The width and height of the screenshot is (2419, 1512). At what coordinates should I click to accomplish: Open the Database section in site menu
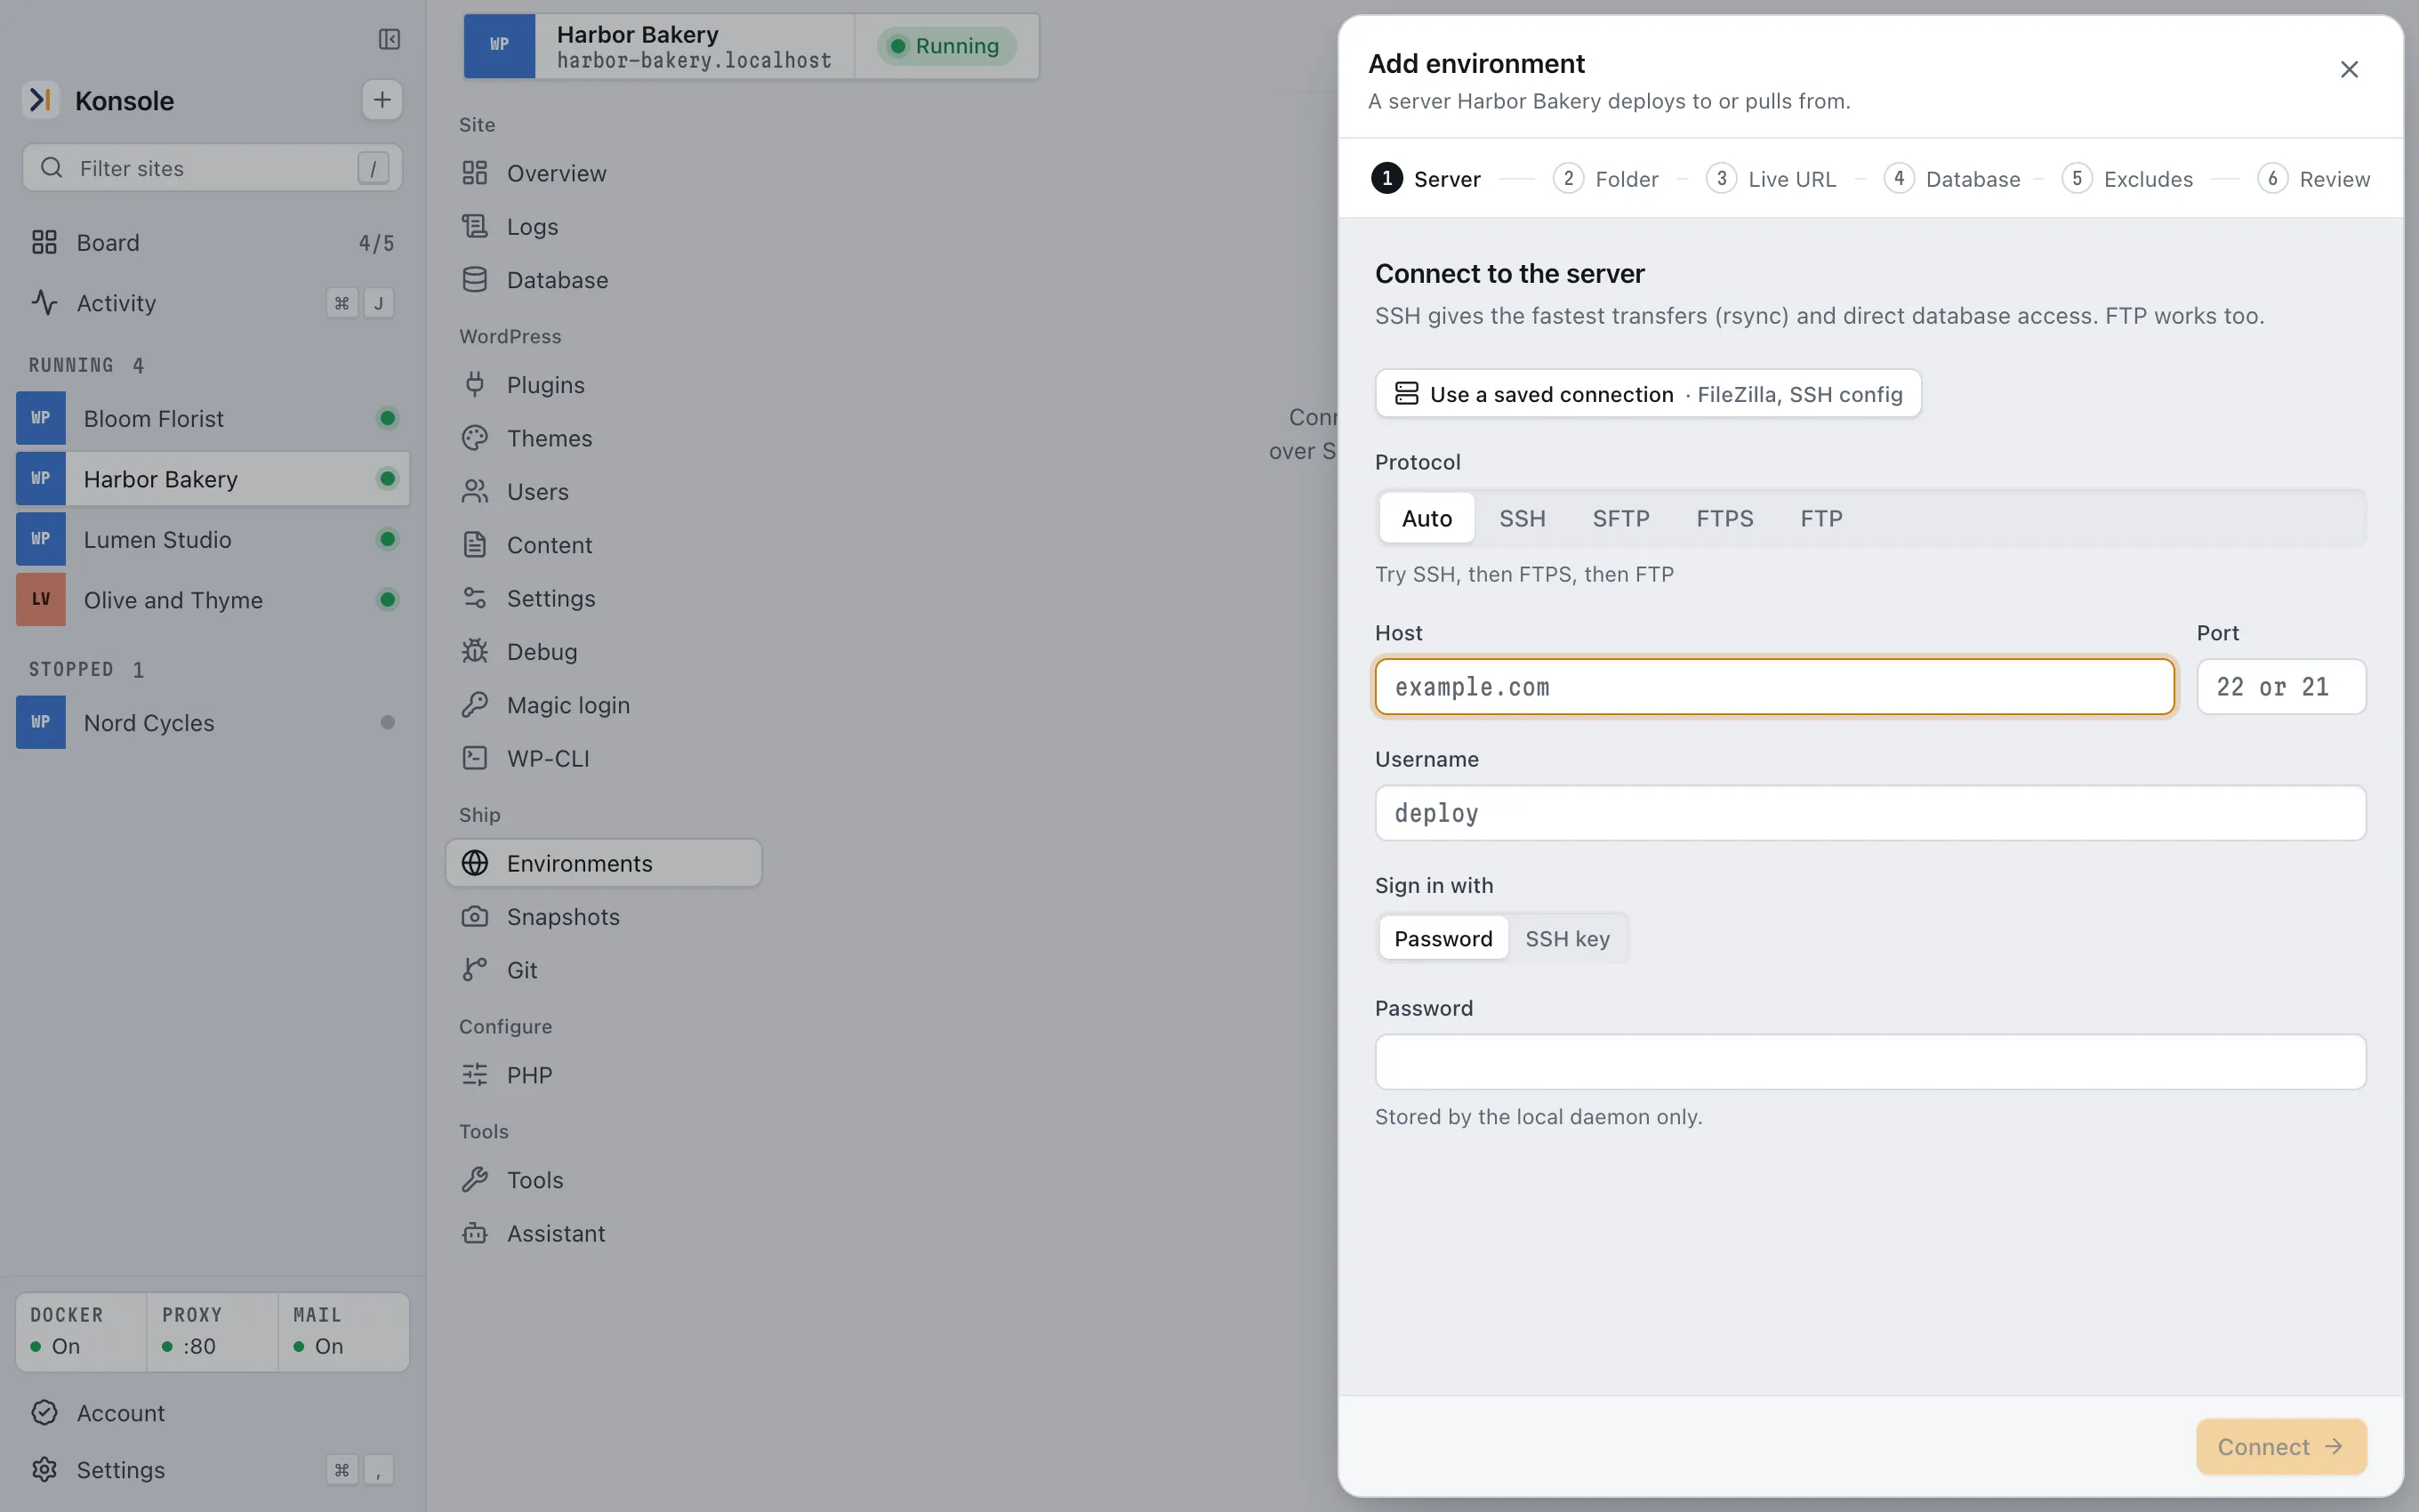[604, 280]
